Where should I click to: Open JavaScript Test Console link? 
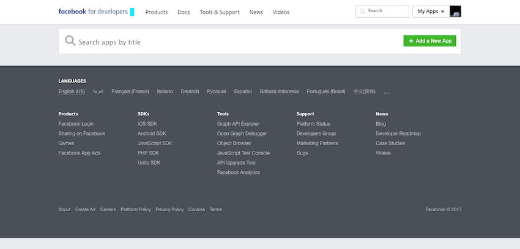pyautogui.click(x=243, y=153)
